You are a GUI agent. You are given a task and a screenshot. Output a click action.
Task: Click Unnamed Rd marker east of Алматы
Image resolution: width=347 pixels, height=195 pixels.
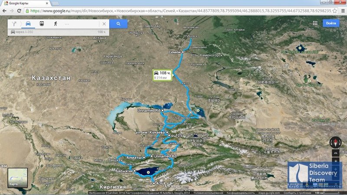(151, 156)
